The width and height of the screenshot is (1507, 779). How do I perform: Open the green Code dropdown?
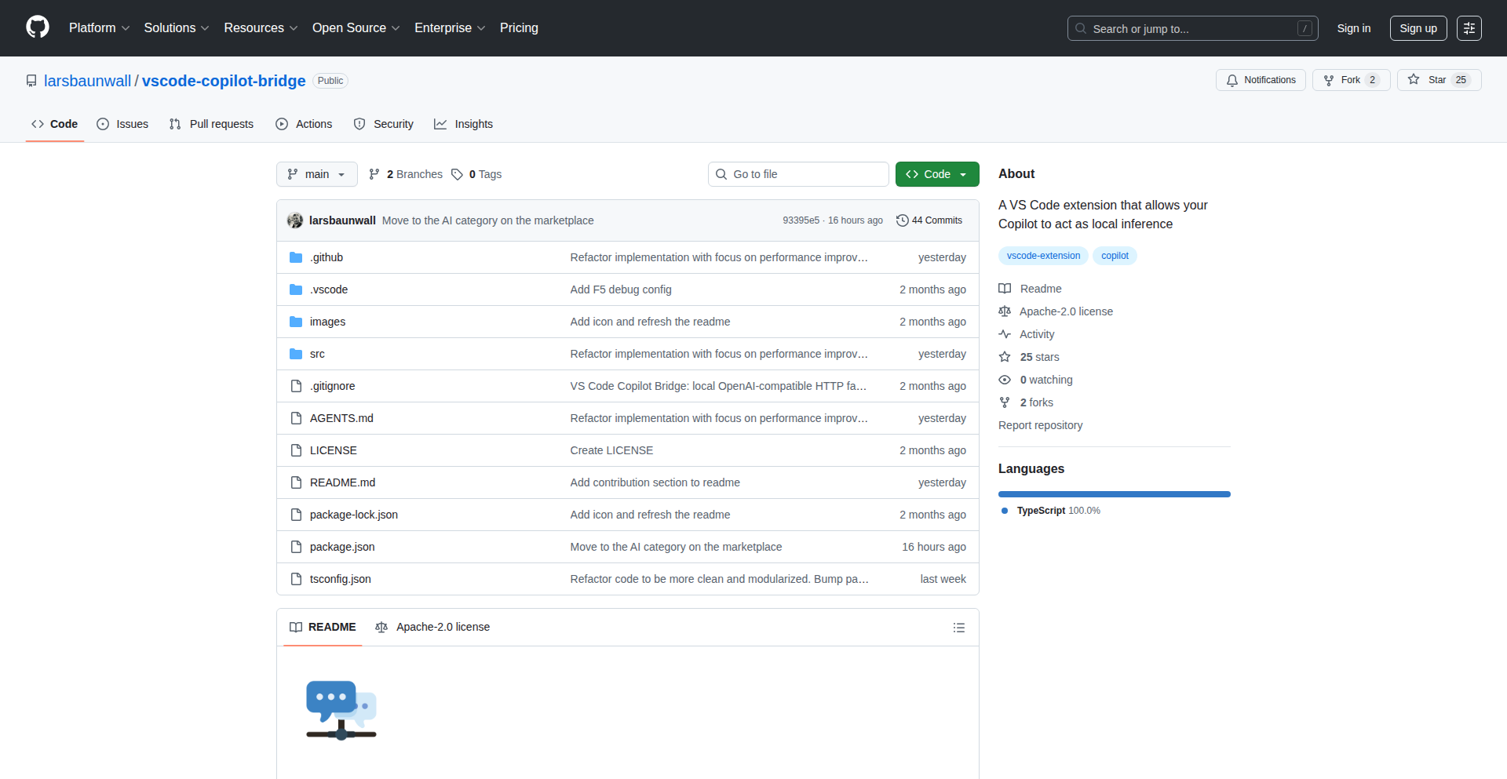click(936, 174)
